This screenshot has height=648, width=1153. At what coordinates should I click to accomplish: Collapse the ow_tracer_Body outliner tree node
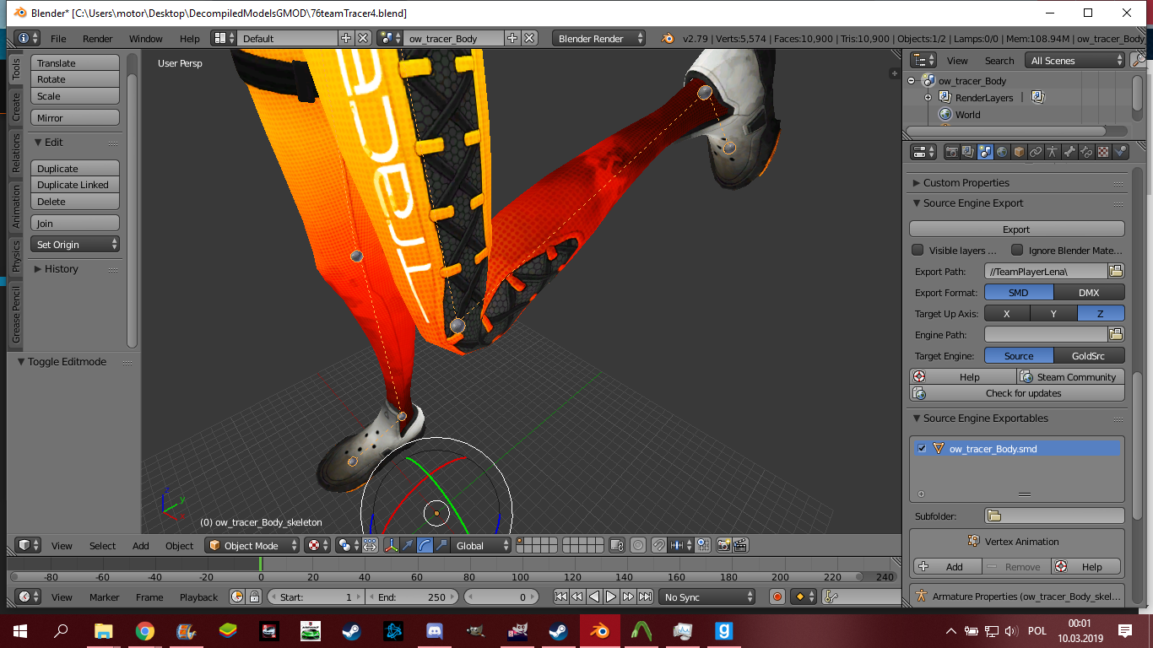click(912, 81)
